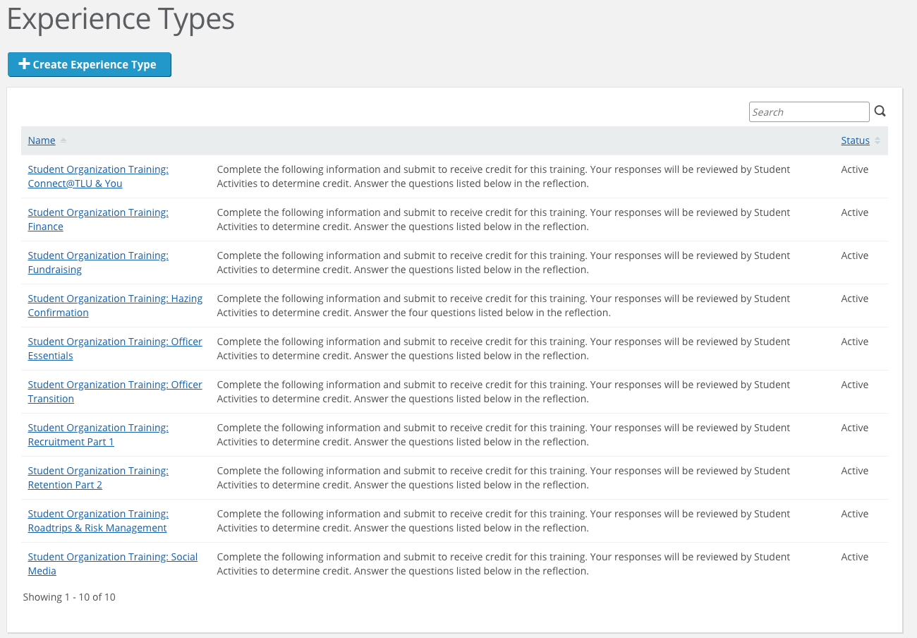
Task: Click the Active status in the Roadtrips row
Action: 854,514
